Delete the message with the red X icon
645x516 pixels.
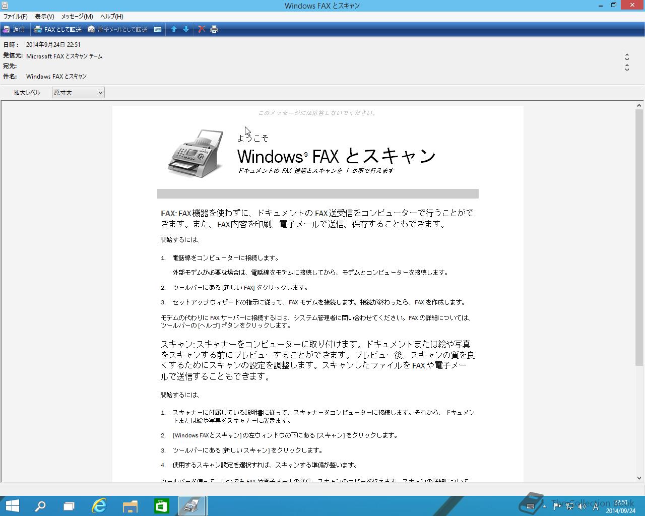[x=202, y=29]
